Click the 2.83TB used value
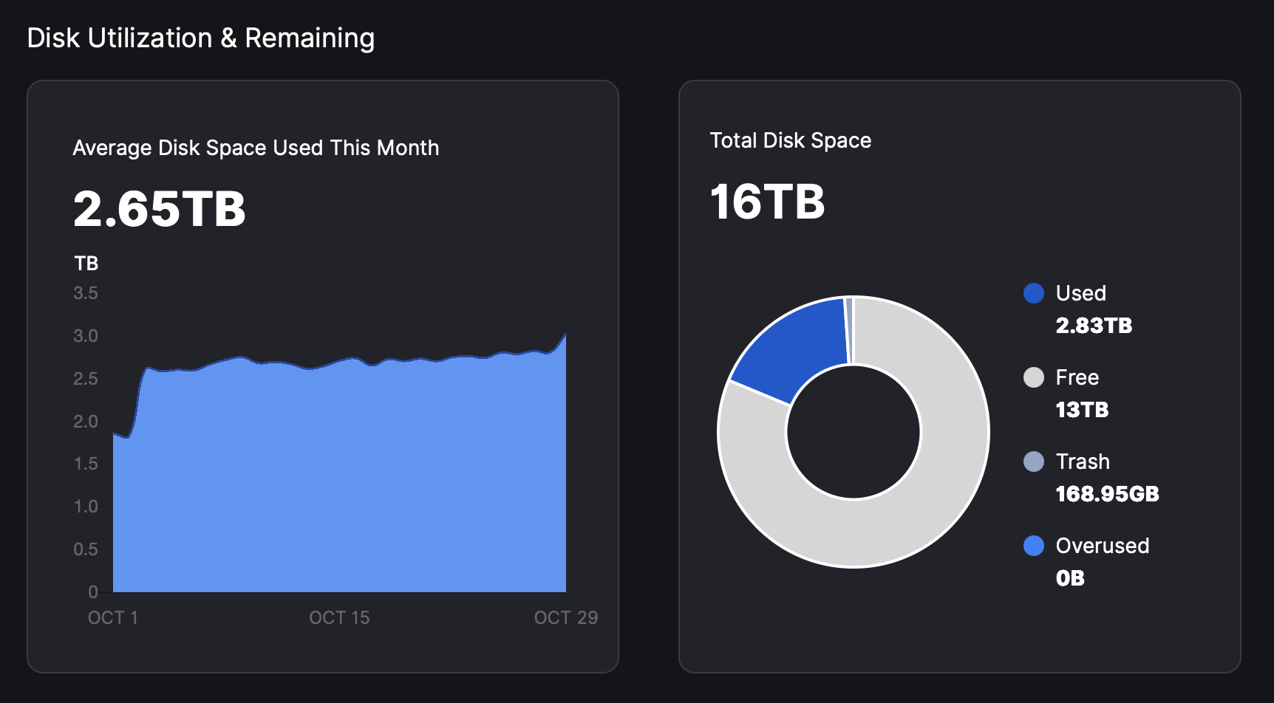 [x=1094, y=326]
